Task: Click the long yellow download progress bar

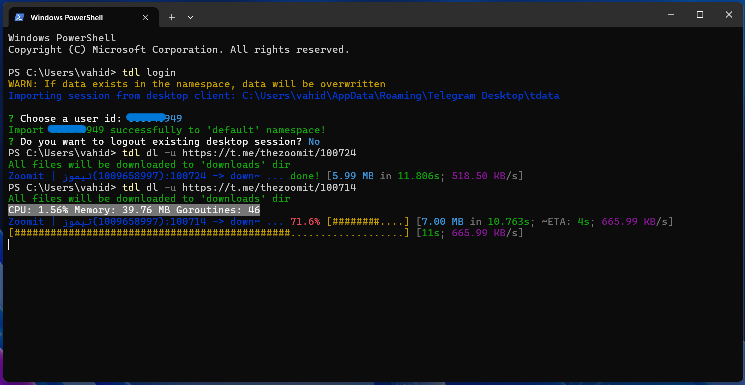Action: click(x=209, y=233)
